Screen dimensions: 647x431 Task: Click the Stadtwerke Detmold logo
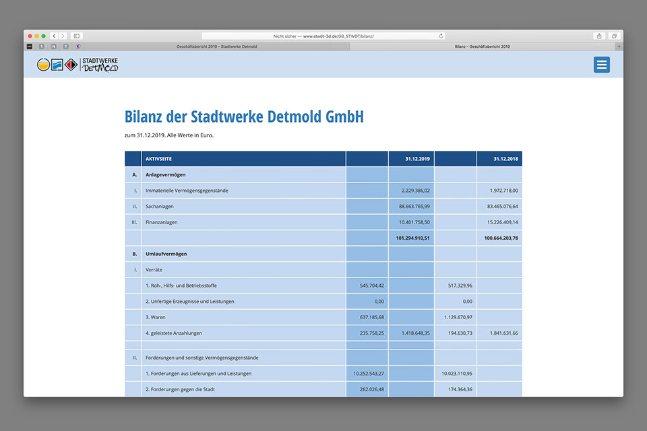pyautogui.click(x=78, y=65)
